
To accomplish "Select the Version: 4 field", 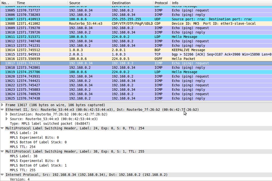I will [x=20, y=179].
